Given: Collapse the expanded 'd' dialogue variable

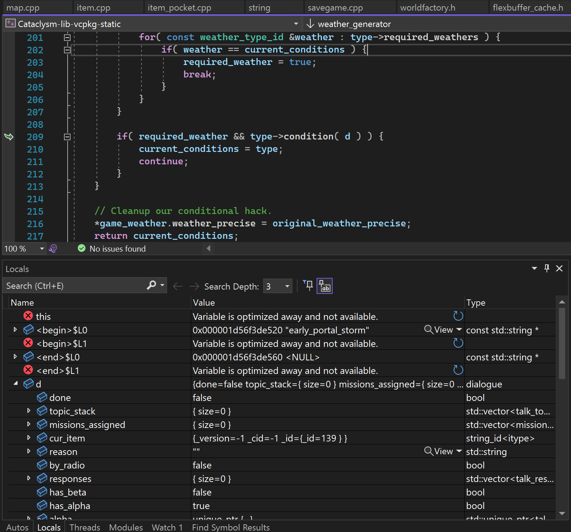Looking at the screenshot, I should tap(15, 384).
